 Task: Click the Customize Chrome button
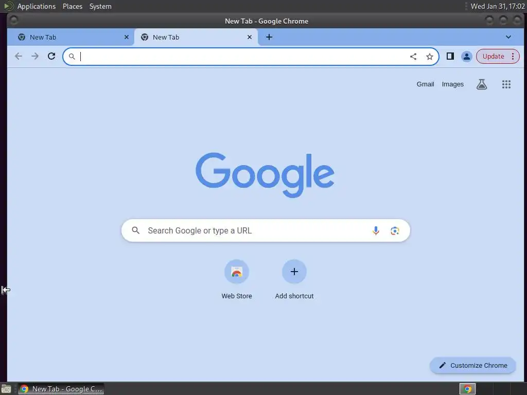click(472, 366)
